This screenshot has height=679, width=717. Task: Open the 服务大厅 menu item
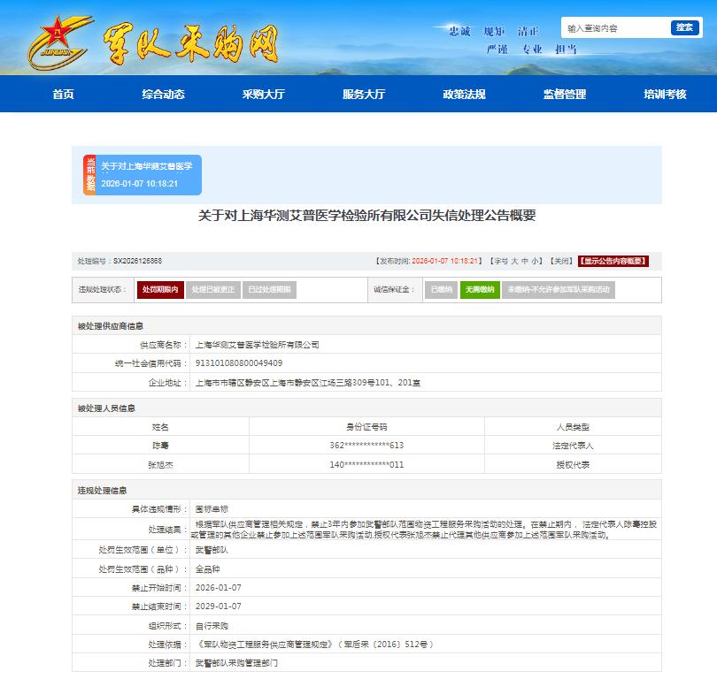(364, 94)
